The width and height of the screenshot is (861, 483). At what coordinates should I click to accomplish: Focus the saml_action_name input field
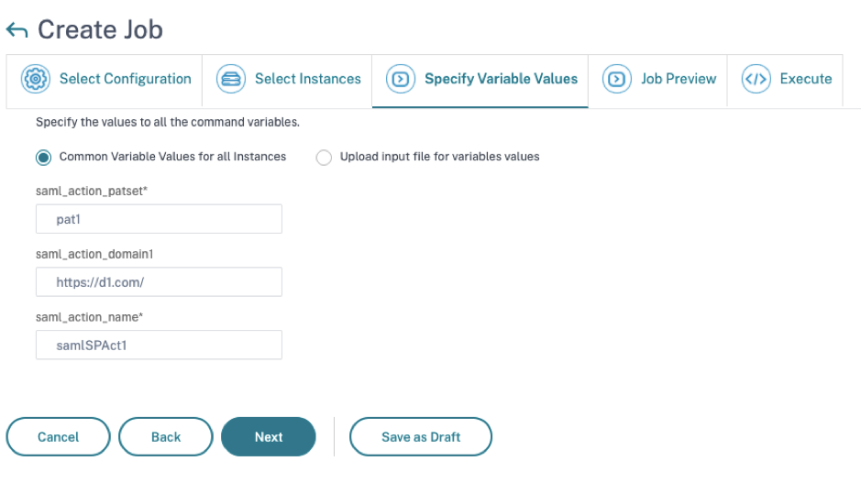(x=160, y=345)
